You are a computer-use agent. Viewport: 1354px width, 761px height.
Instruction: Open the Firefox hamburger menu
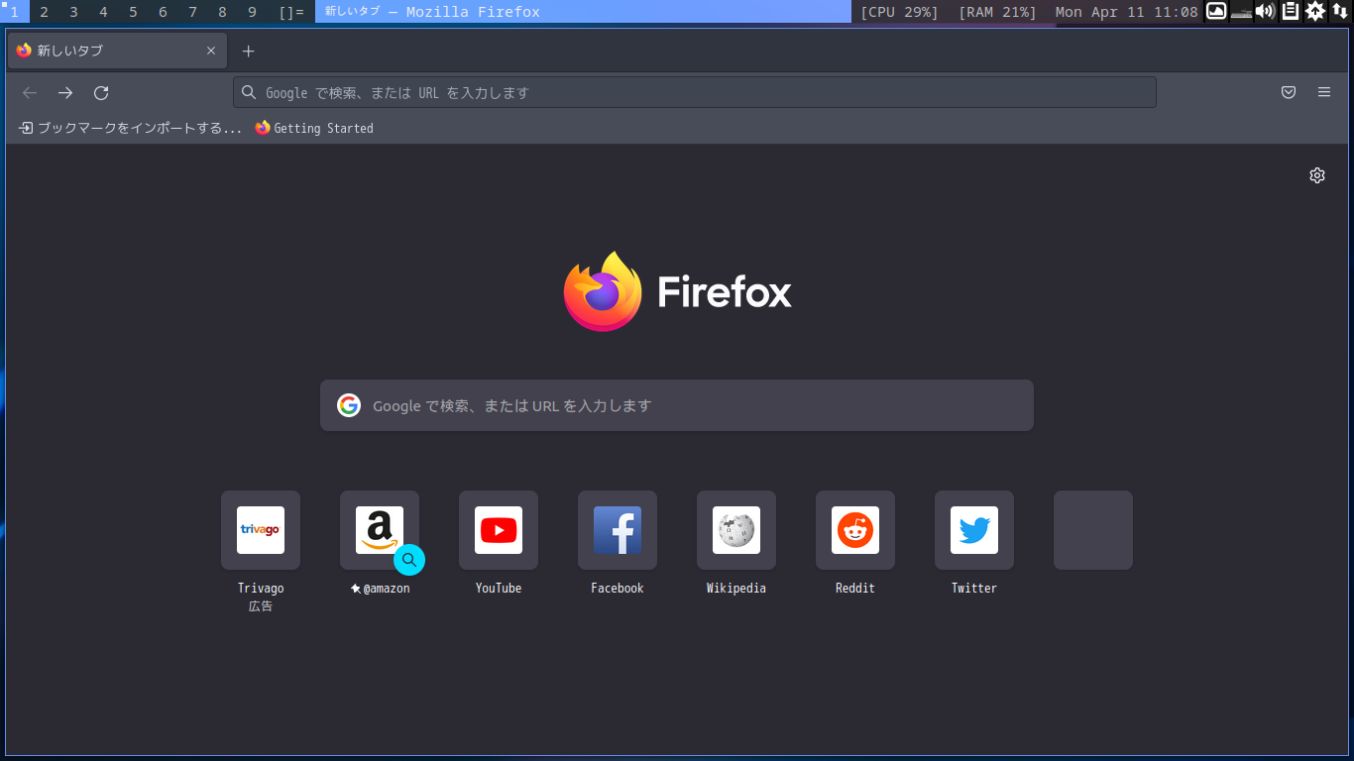point(1324,92)
